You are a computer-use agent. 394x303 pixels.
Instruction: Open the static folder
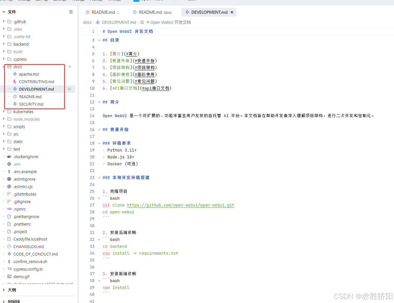coord(18,142)
